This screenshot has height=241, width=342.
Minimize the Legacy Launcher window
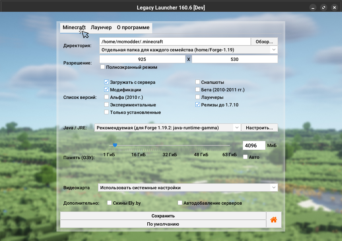point(313,8)
